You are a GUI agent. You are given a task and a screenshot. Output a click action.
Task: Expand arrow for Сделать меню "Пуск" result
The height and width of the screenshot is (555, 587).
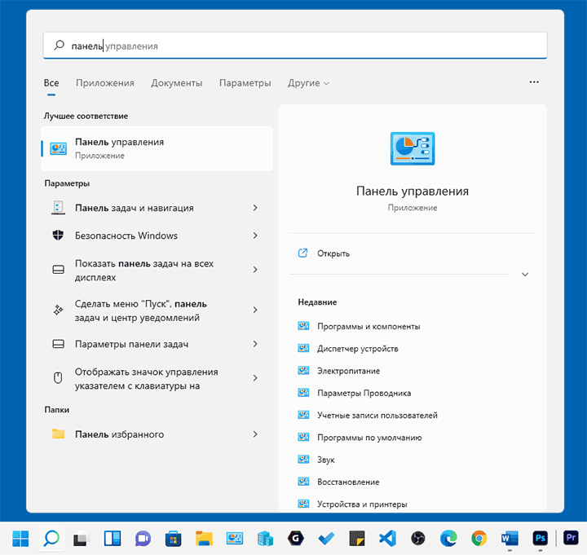[255, 310]
